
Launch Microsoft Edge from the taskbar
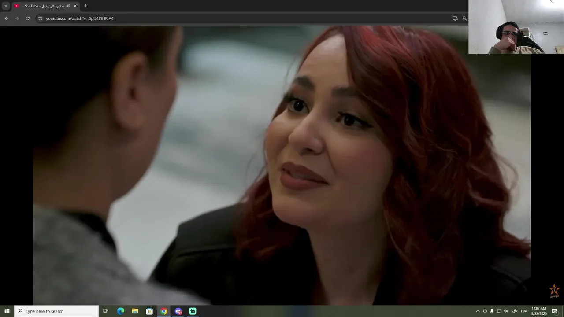click(x=120, y=311)
